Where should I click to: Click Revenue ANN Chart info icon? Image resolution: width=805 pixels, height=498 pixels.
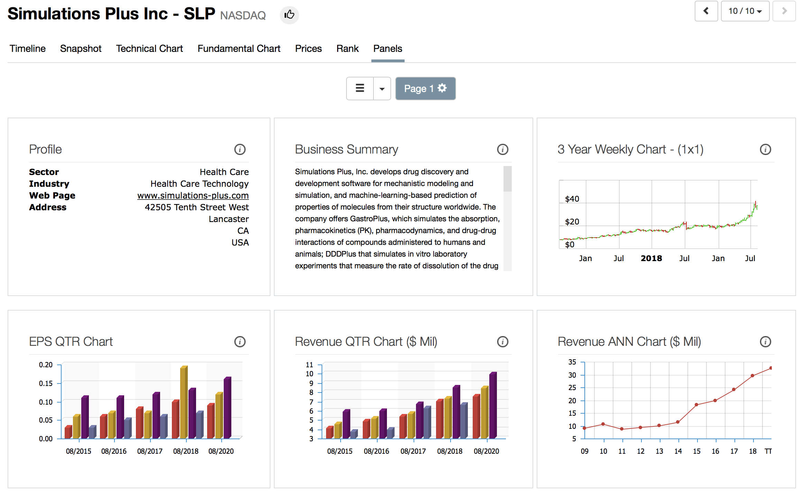click(765, 342)
